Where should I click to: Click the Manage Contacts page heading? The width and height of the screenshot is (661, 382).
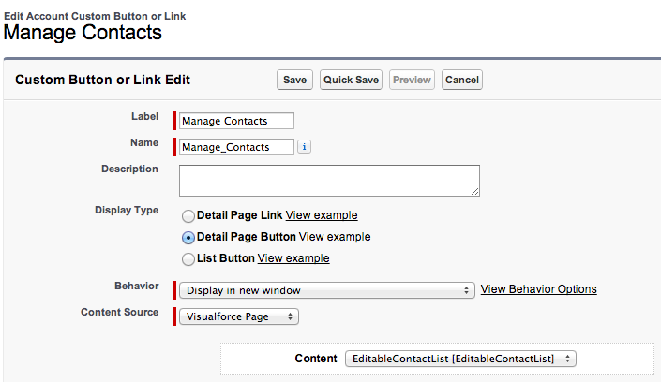[x=83, y=33]
